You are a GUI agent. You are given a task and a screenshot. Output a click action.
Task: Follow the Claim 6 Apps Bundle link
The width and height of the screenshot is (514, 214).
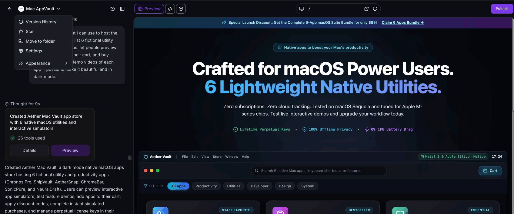click(402, 22)
